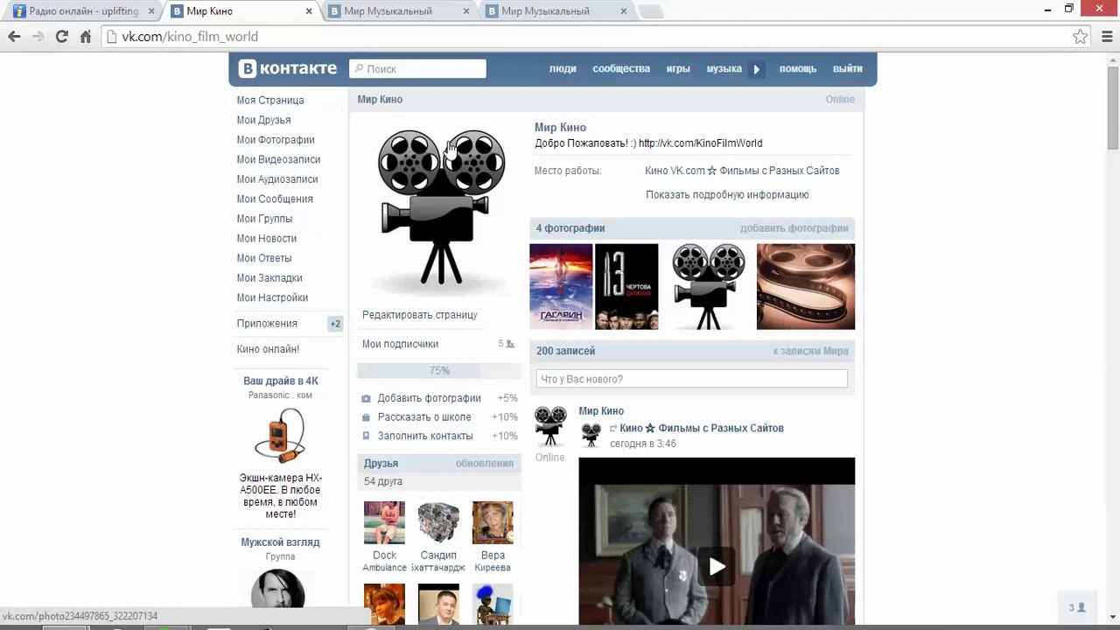Click the icon beside Рассказать о школе
Viewport: 1120px width, 630px height.
pyautogui.click(x=367, y=417)
